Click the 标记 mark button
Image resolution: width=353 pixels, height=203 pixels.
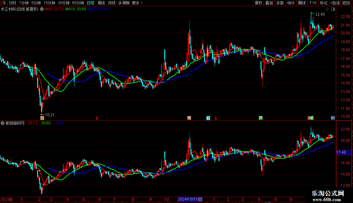tap(324, 3)
